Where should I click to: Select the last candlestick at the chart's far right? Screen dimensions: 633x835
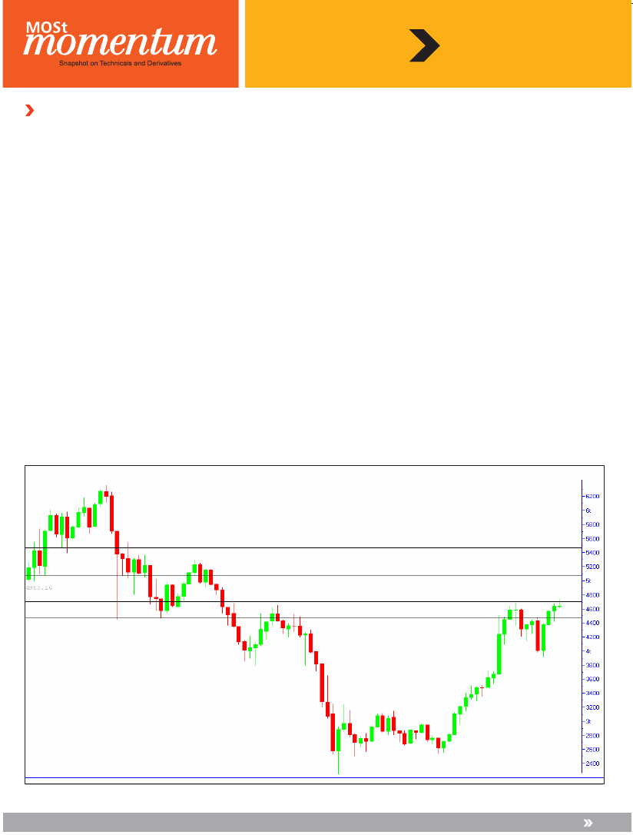(x=560, y=606)
